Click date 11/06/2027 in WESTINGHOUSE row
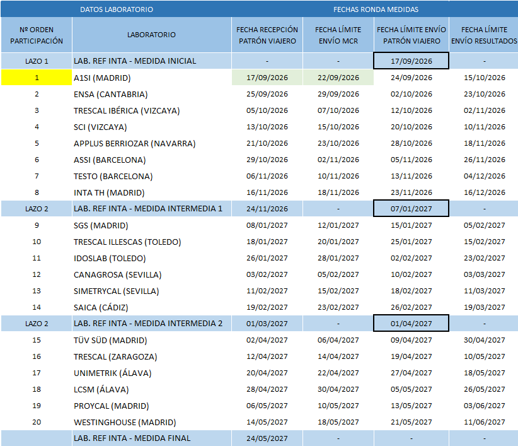 click(x=484, y=422)
